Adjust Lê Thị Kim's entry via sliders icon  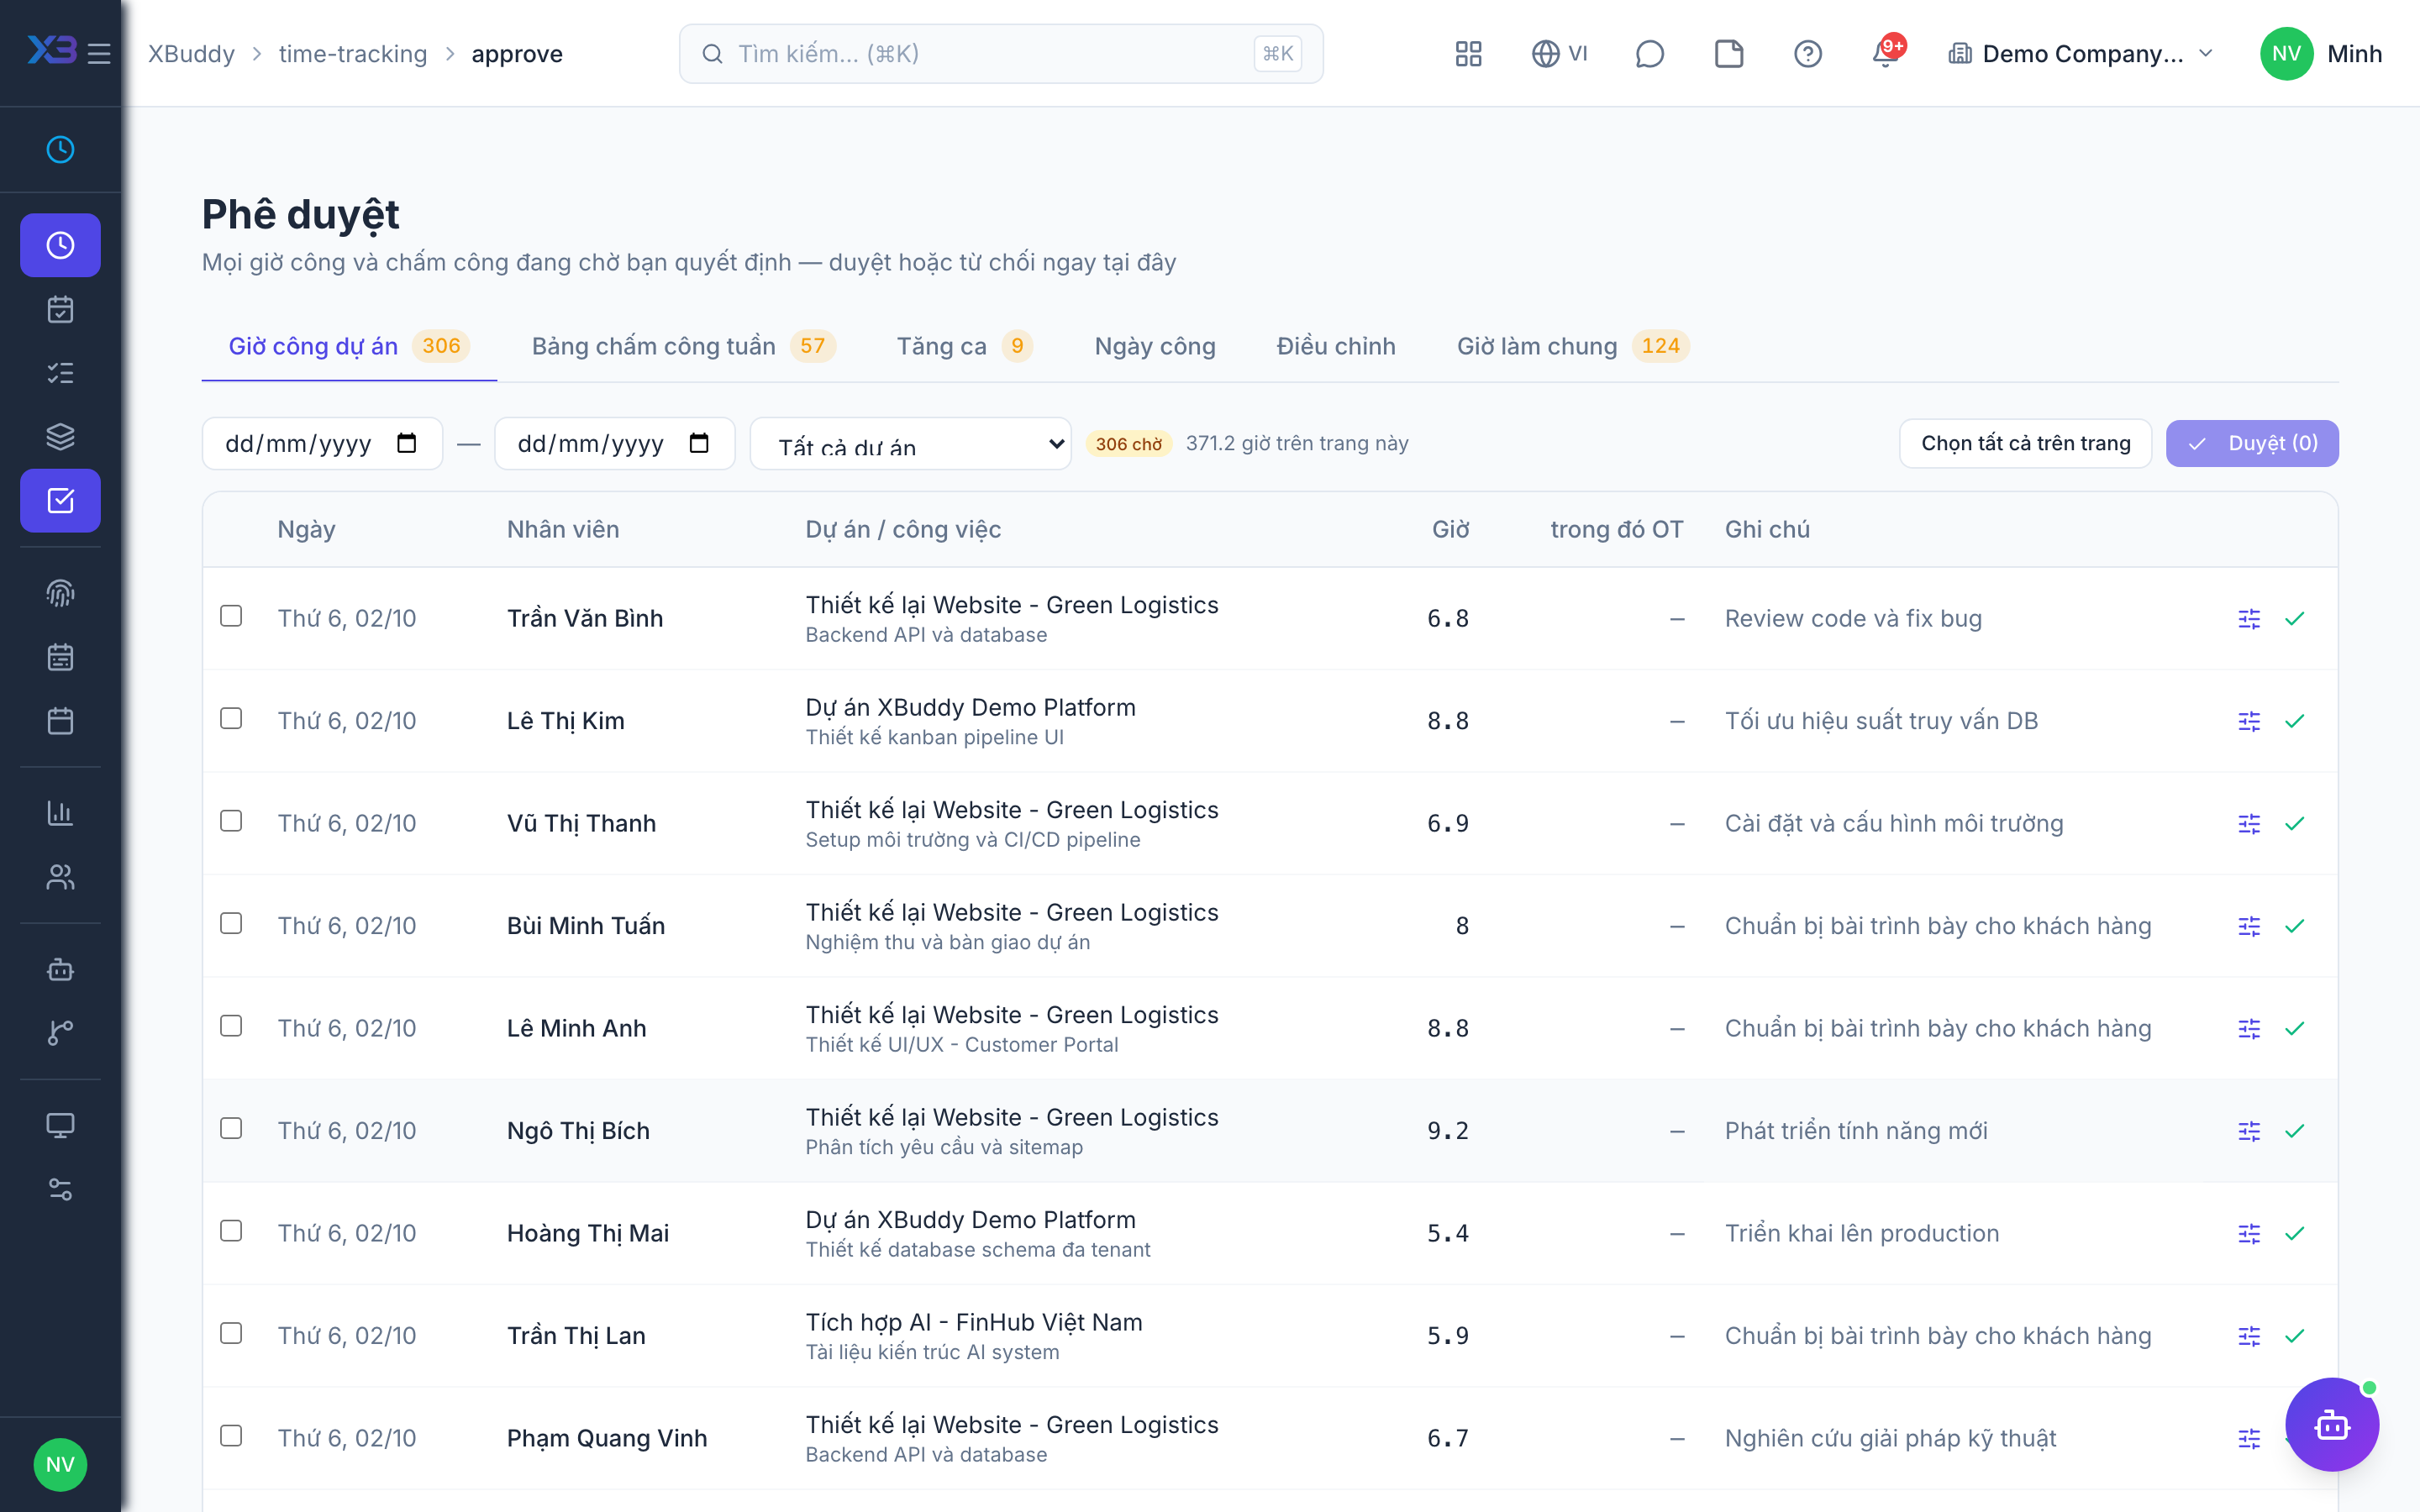tap(2249, 722)
